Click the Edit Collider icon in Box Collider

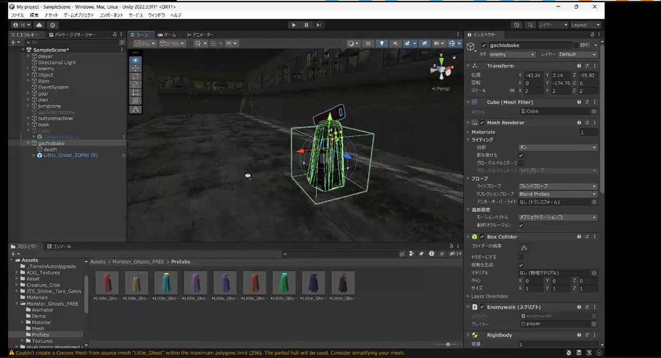[524, 247]
